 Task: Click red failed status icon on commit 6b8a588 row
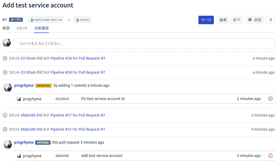coord(270,156)
